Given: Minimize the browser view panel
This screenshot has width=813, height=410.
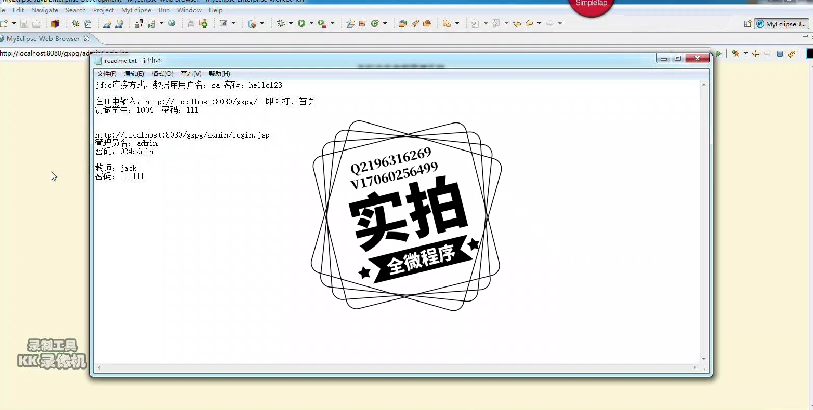Looking at the screenshot, I should pos(805,36).
